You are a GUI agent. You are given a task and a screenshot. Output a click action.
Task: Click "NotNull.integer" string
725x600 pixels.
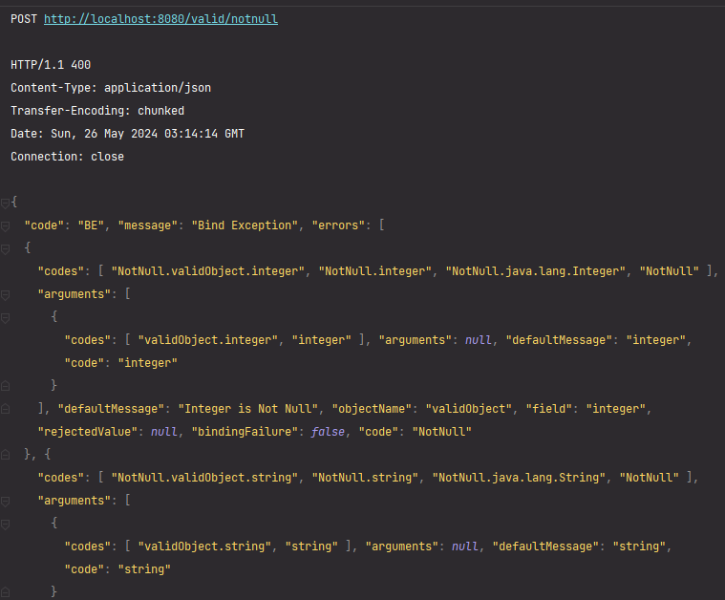(375, 271)
